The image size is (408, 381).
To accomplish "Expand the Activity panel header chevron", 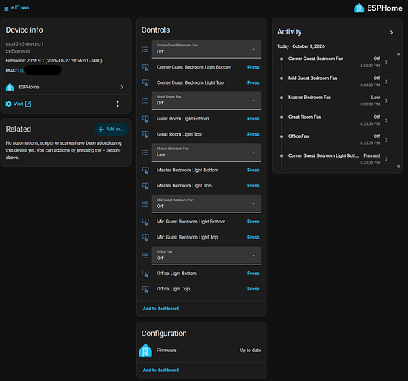I will pyautogui.click(x=391, y=33).
